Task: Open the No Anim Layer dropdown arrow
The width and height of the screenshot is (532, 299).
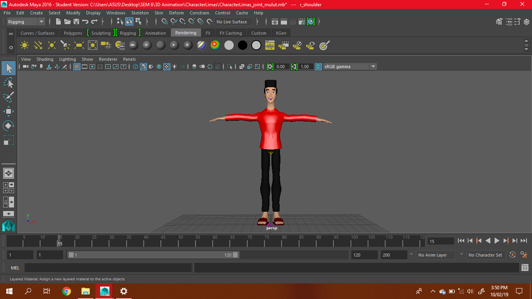Action: 411,255
